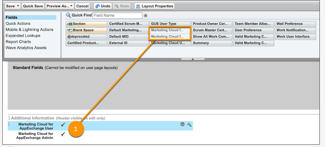Select the Scrum Master Cert... field
The image size is (325, 147).
coord(212,30)
